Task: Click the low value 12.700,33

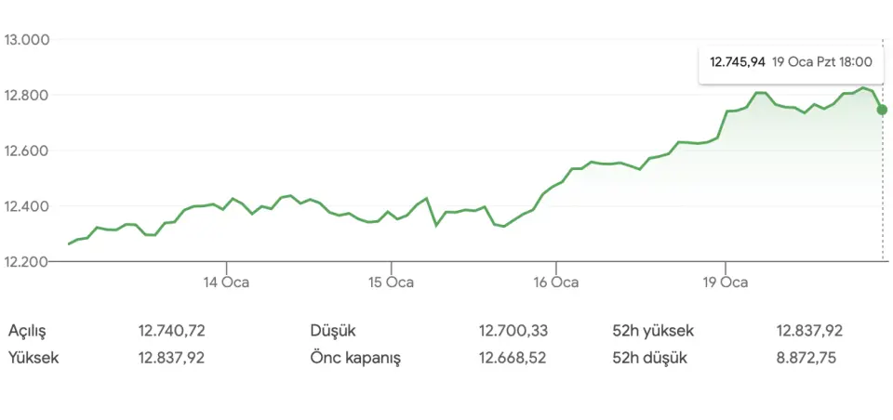Action: (513, 331)
